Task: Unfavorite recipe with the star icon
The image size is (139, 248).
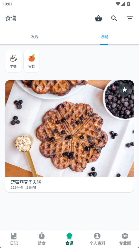Action: pos(125,90)
